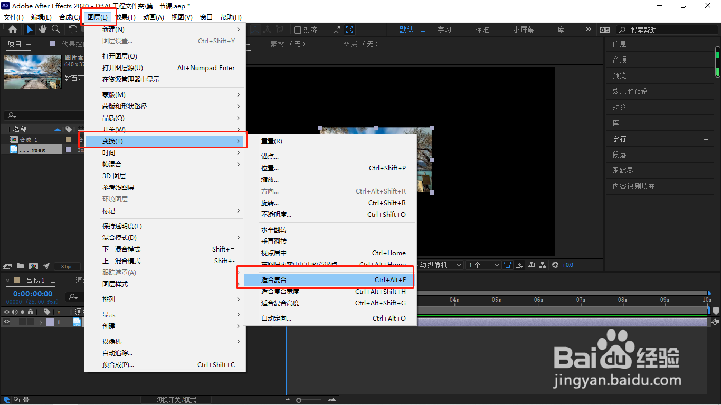Lock the jpeg layer in the timeline

(30, 322)
